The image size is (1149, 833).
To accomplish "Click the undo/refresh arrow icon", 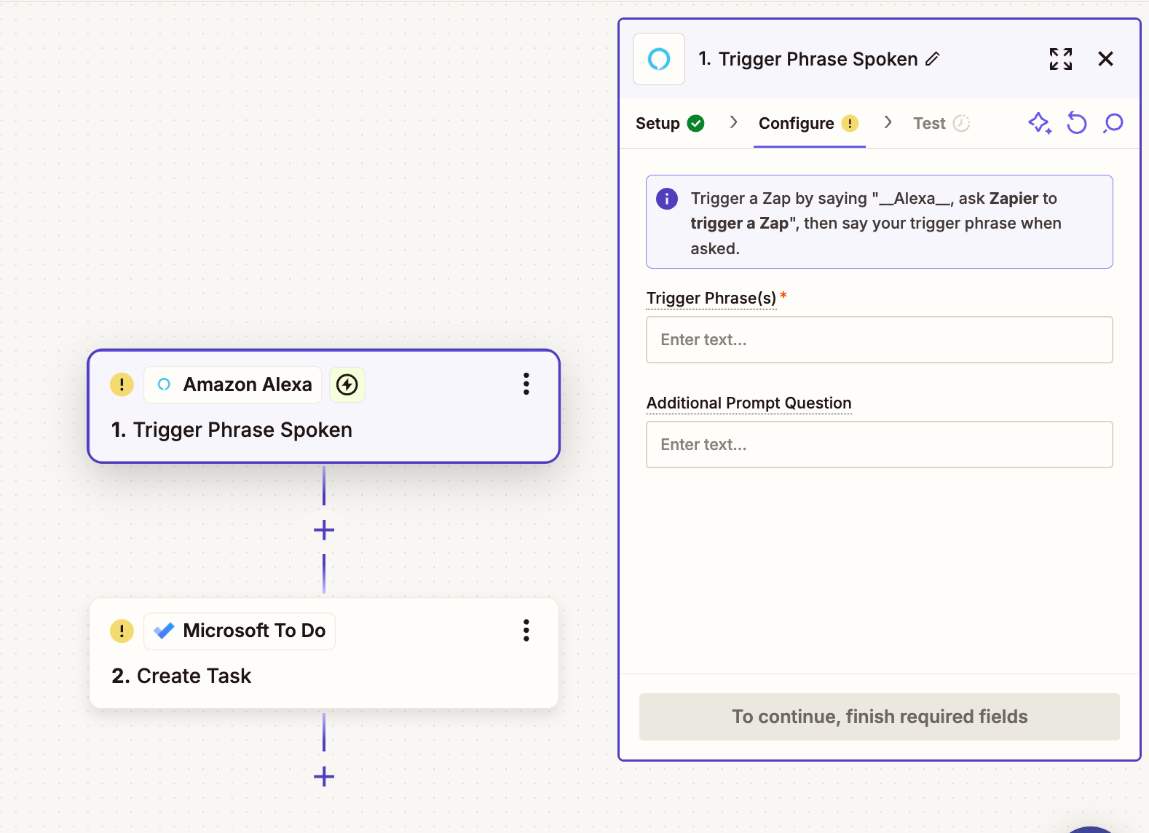I will pyautogui.click(x=1077, y=123).
